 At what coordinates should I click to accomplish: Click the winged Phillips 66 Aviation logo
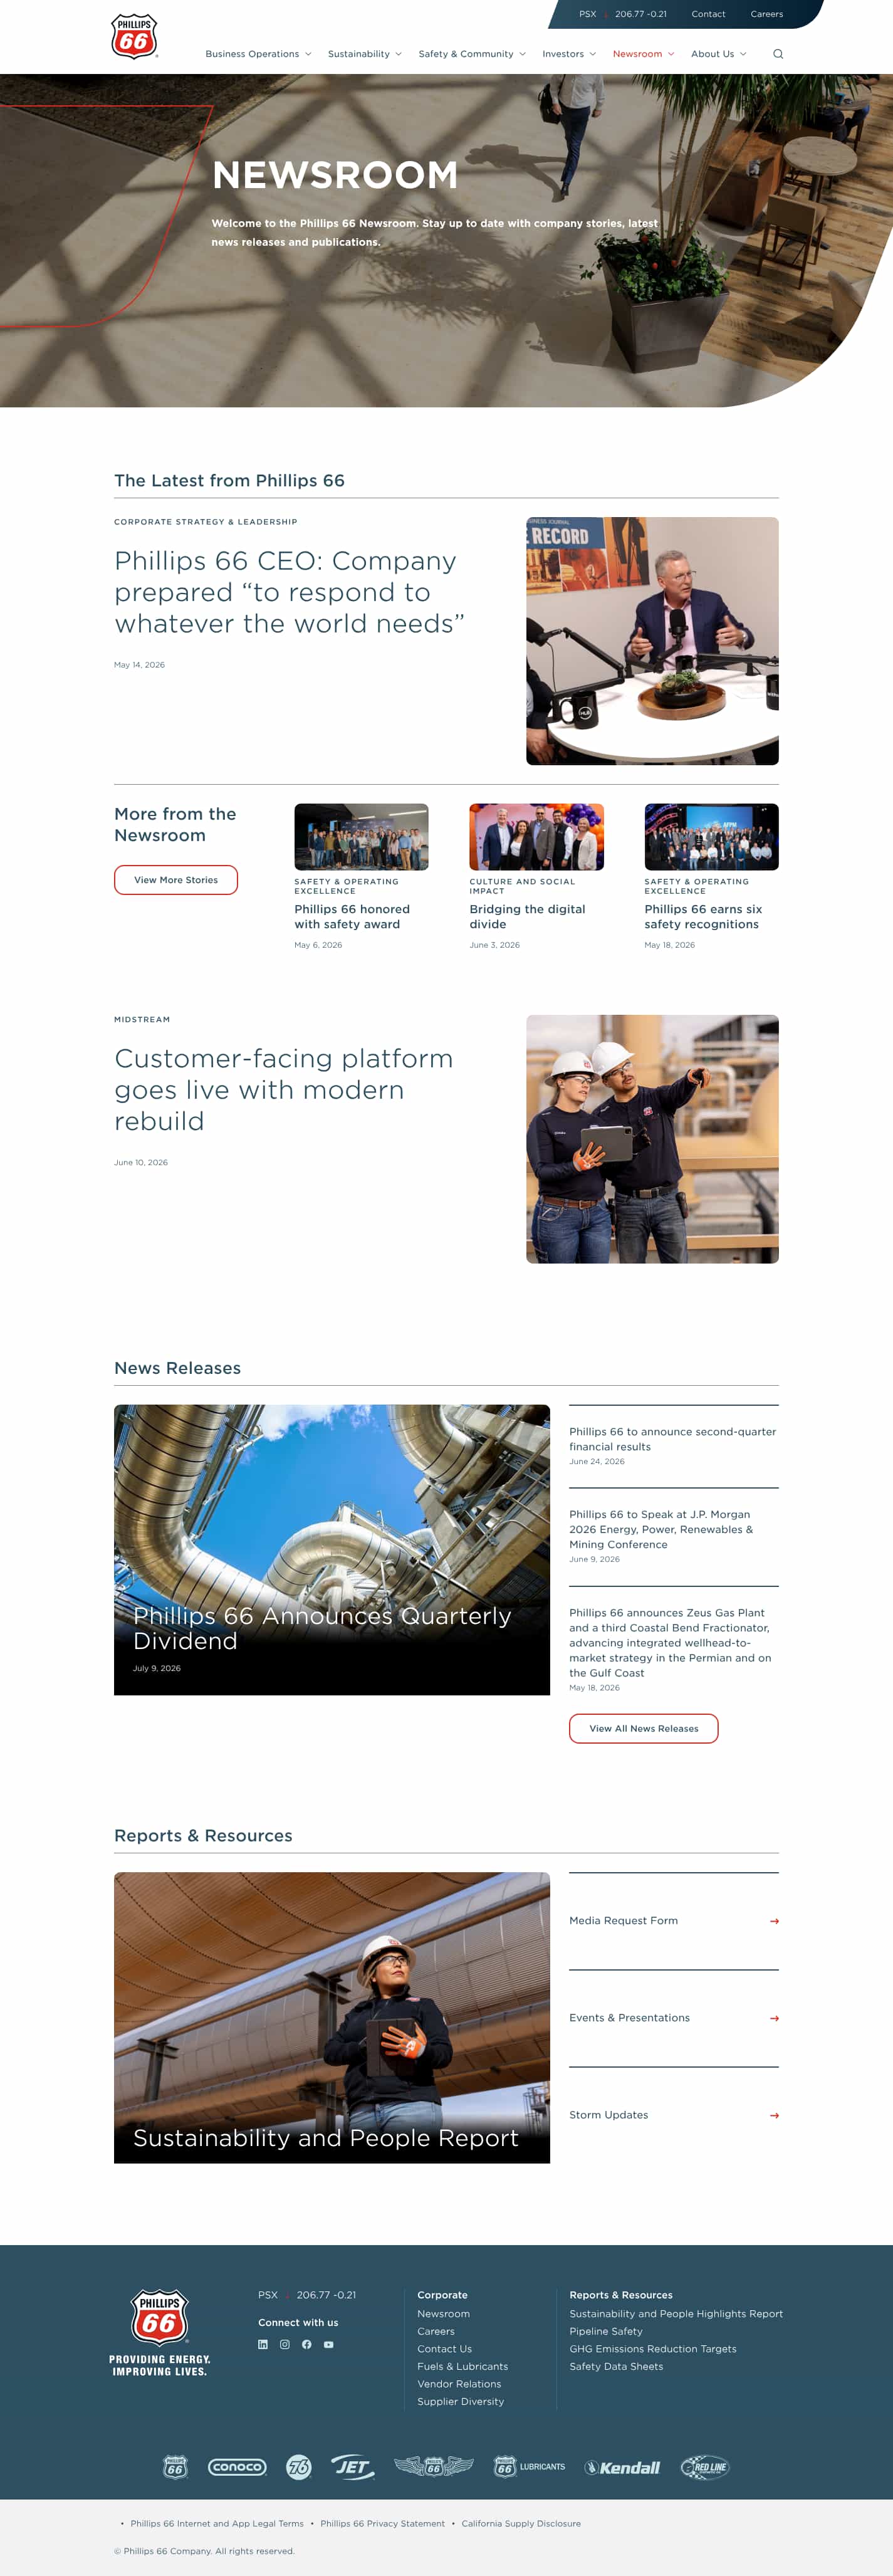tap(434, 2467)
